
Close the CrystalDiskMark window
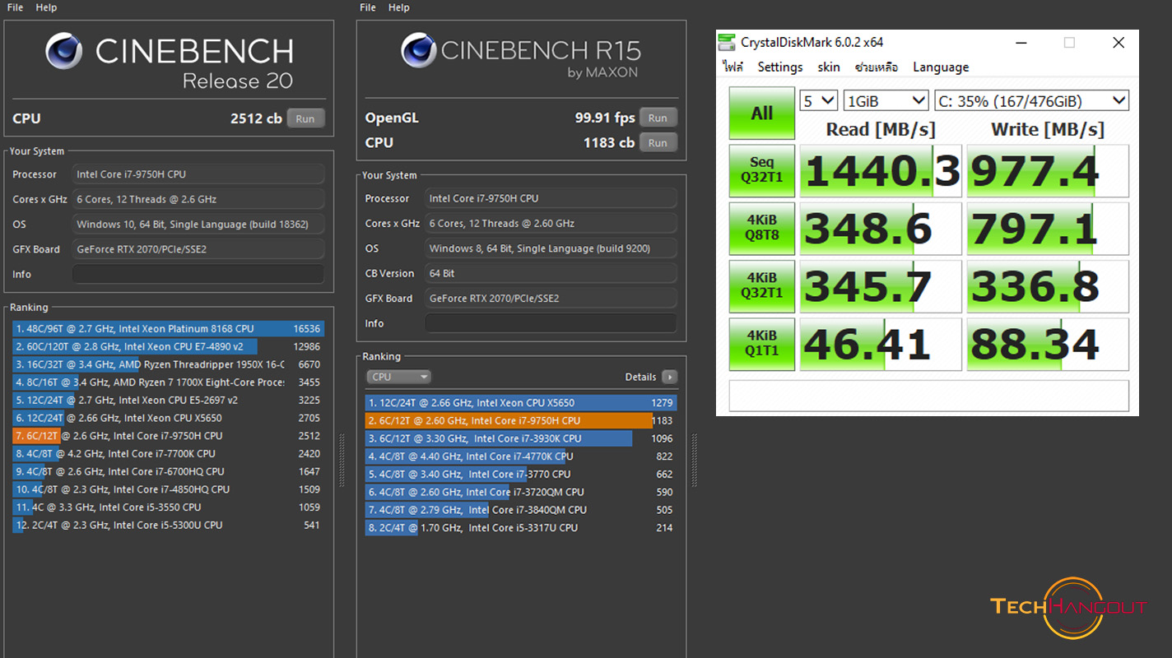(x=1119, y=42)
